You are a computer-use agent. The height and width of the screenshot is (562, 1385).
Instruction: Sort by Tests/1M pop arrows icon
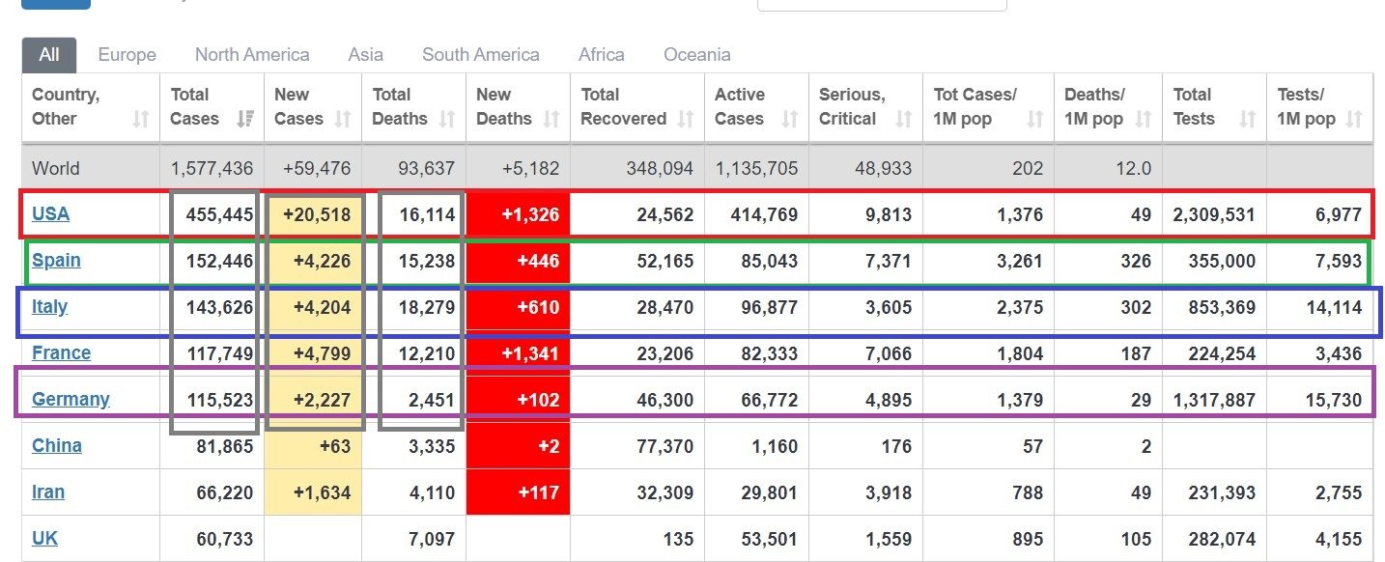pyautogui.click(x=1353, y=119)
